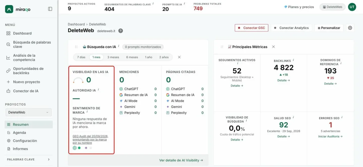Click AI Mode row under Menciones
The image size is (363, 167).
[x=138, y=101]
